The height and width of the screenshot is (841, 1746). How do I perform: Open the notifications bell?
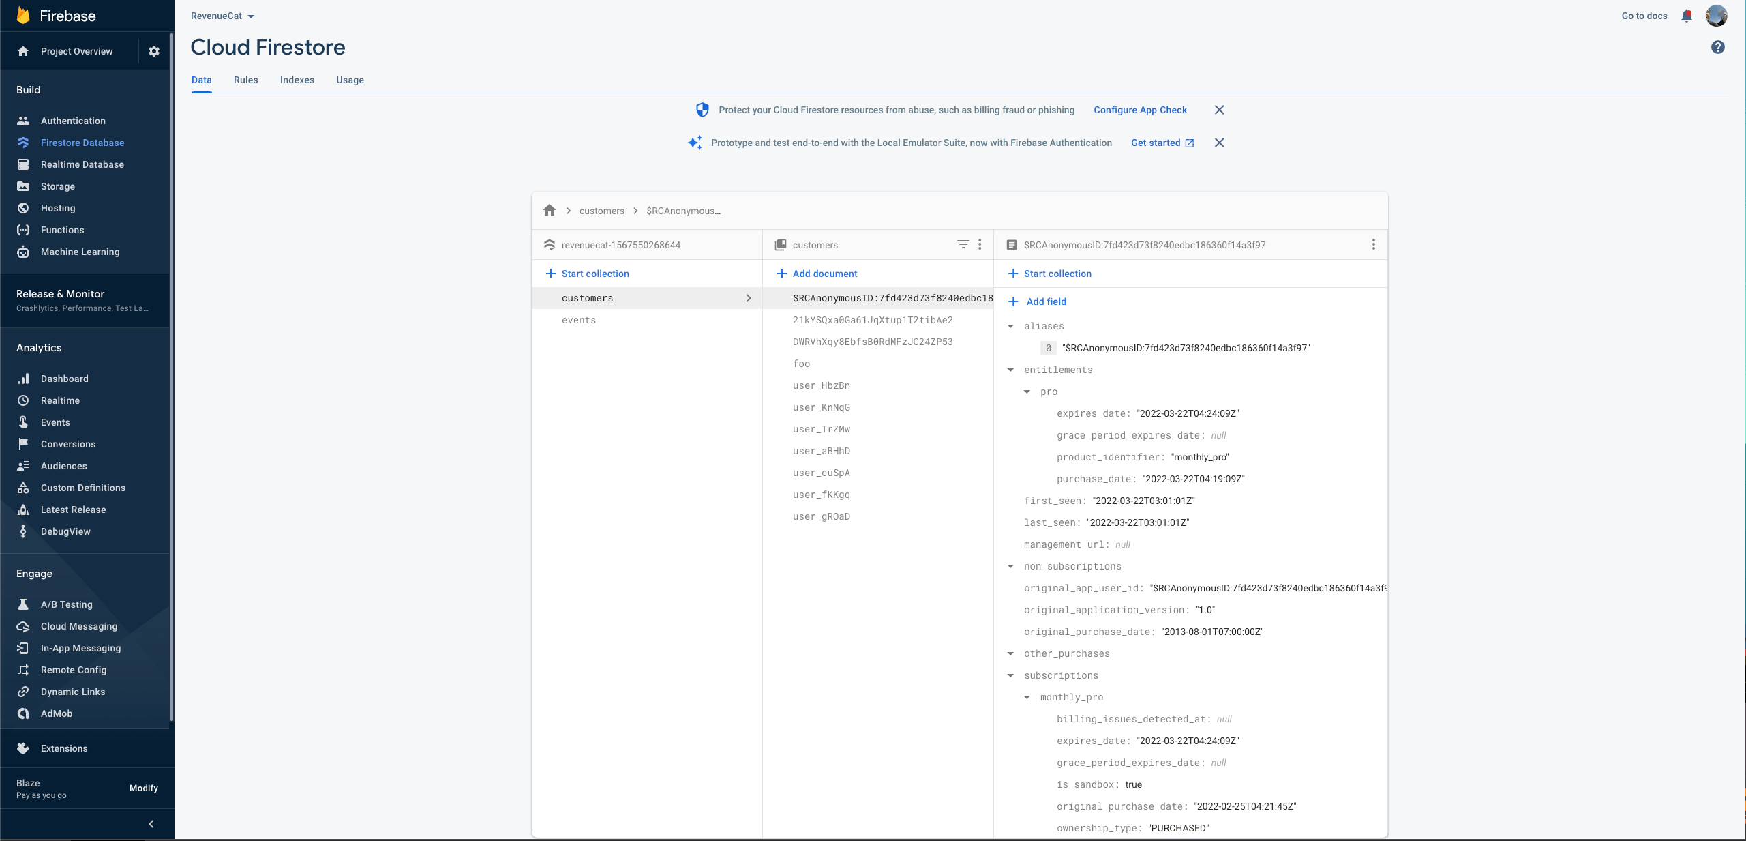click(x=1687, y=16)
